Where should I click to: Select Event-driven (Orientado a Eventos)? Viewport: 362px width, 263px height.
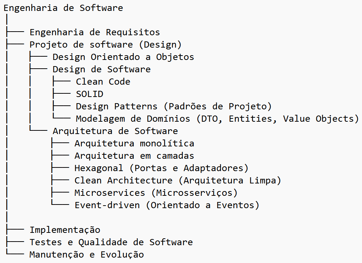[167, 205]
